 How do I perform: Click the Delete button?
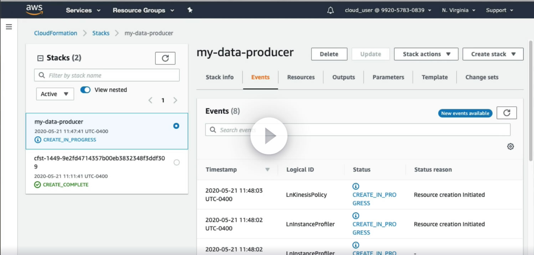click(x=329, y=54)
